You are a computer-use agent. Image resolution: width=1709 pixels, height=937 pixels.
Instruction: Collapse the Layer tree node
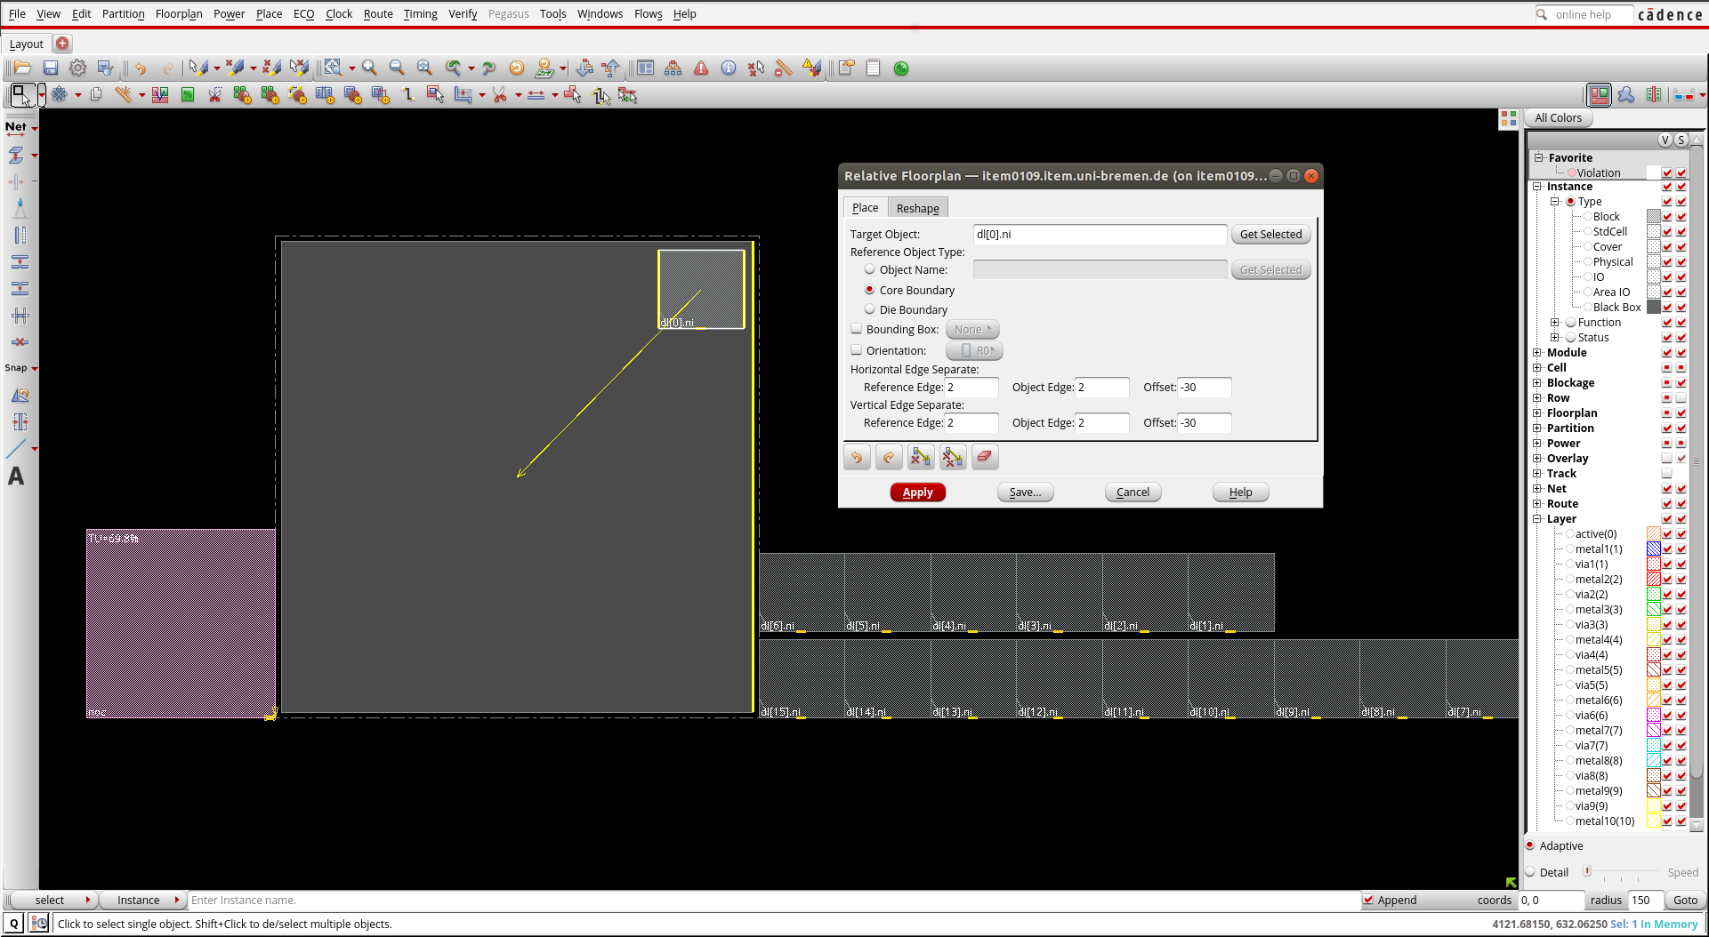[x=1537, y=519]
